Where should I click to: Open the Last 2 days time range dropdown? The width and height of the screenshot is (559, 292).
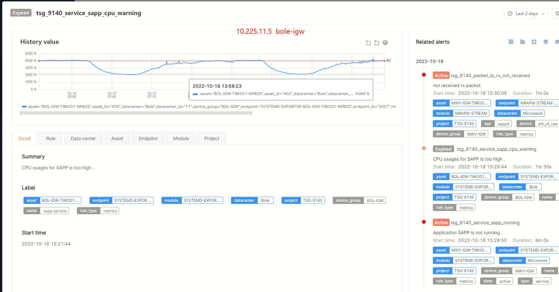coord(526,13)
